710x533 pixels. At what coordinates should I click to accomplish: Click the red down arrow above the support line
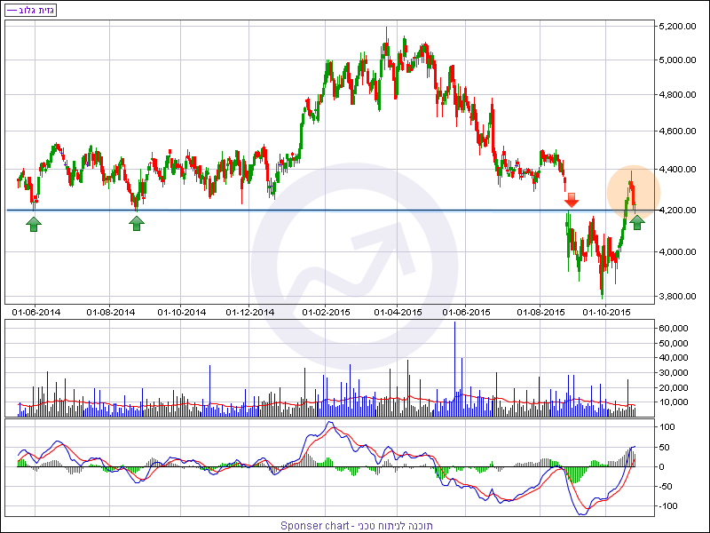point(572,200)
